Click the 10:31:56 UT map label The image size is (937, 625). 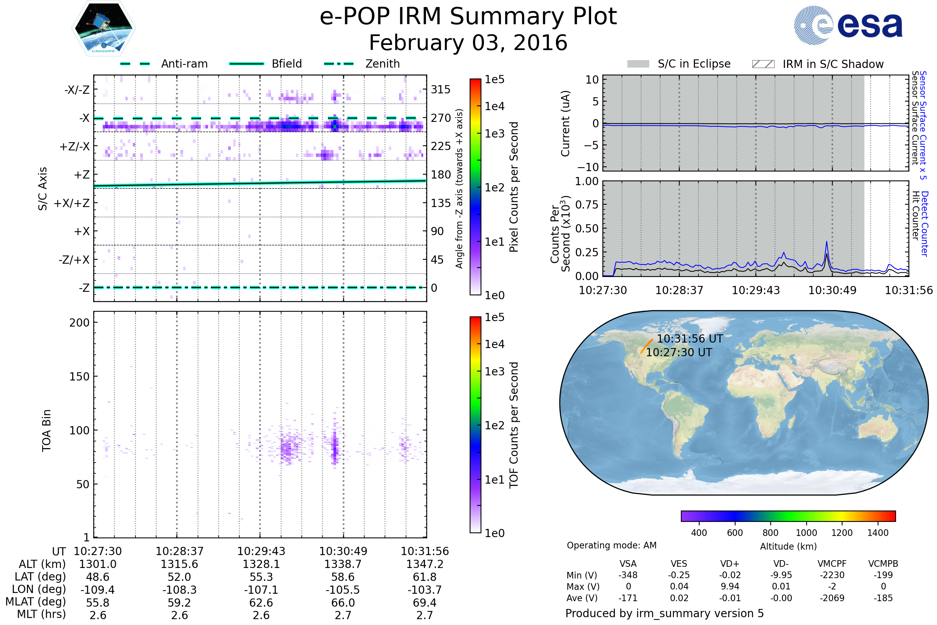pos(689,339)
